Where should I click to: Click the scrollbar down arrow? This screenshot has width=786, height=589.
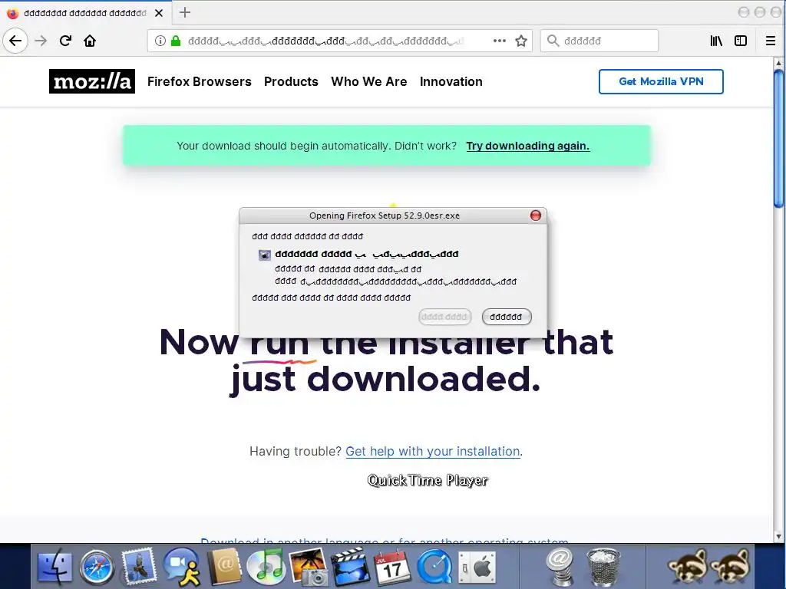778,536
